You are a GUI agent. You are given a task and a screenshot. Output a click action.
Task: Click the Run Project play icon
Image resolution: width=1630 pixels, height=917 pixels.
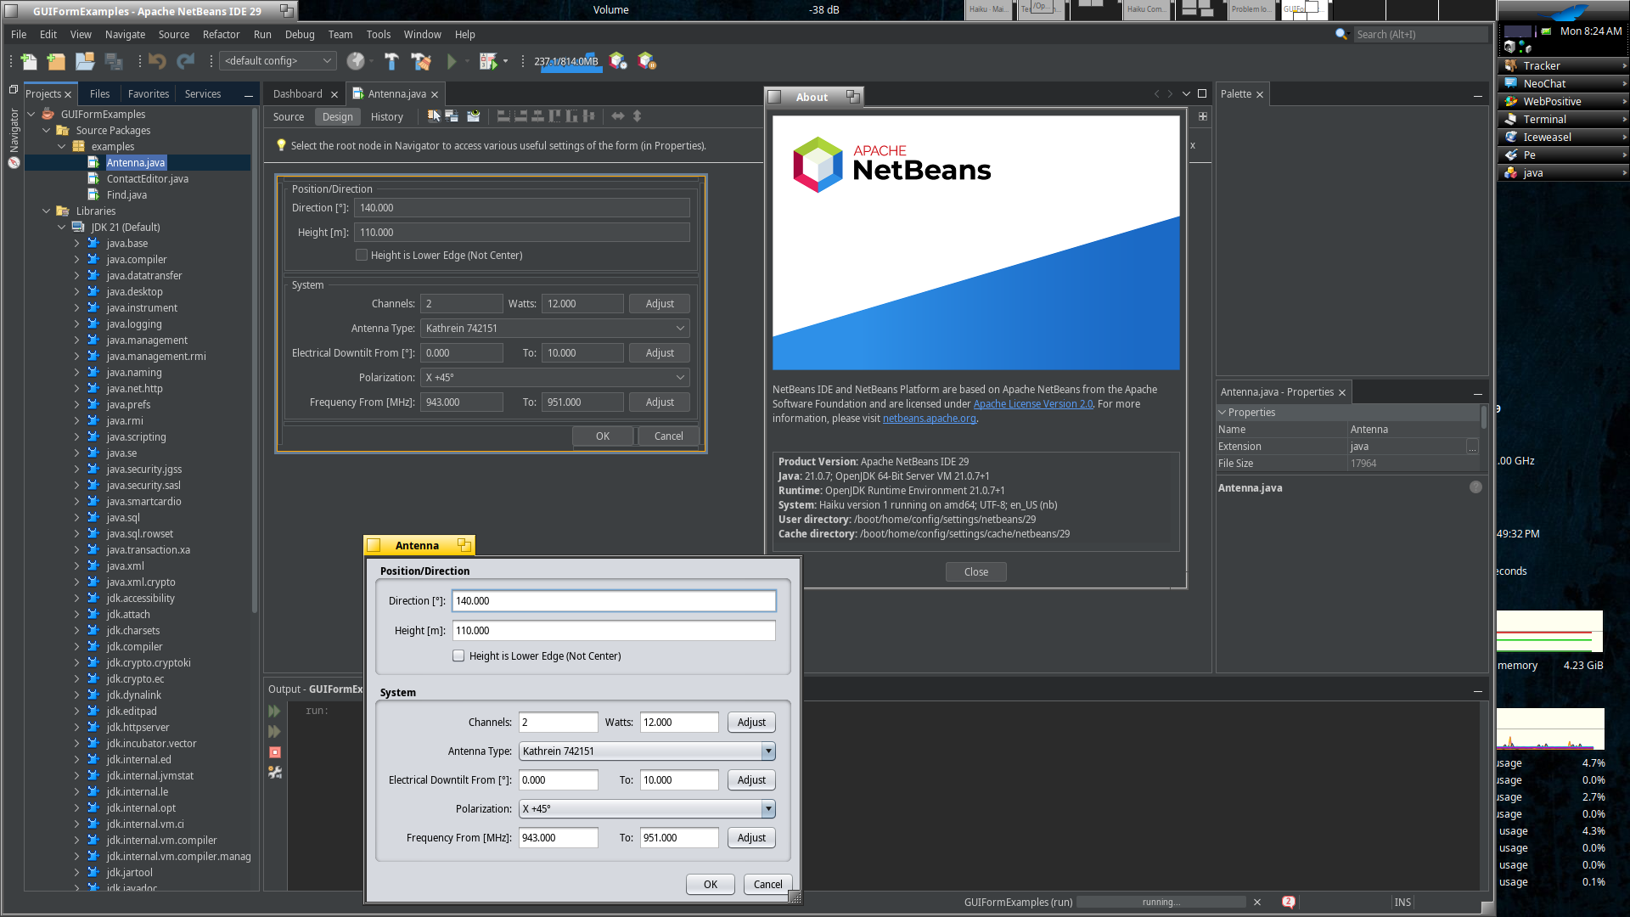(x=452, y=61)
